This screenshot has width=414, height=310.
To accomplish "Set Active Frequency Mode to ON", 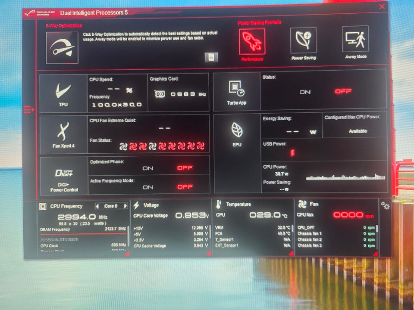I will tap(148, 187).
